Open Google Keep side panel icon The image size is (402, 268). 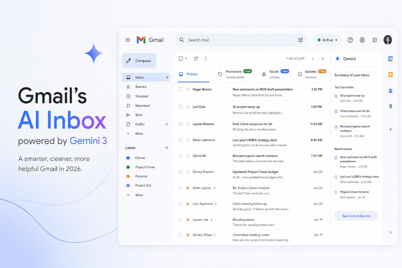[390, 74]
